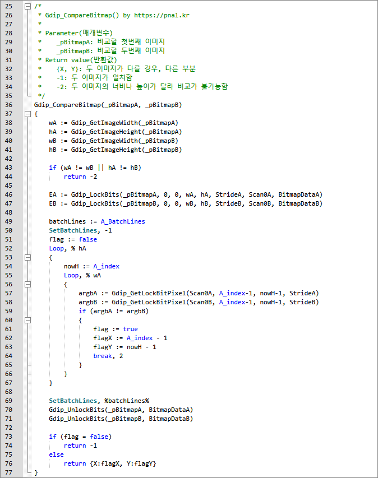The image size is (378, 478).
Task: Click 'if (wA != wB || hA != hB)' line
Action: [x=95, y=168]
